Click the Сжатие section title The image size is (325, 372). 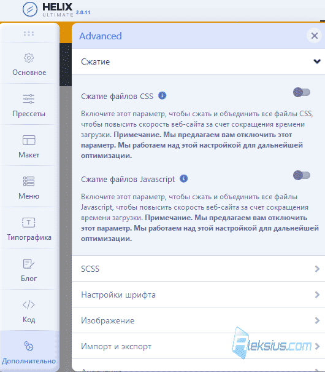(95, 61)
